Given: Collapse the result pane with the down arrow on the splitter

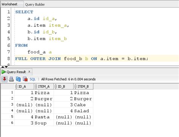Looking at the screenshot, I should tap(6, 67).
